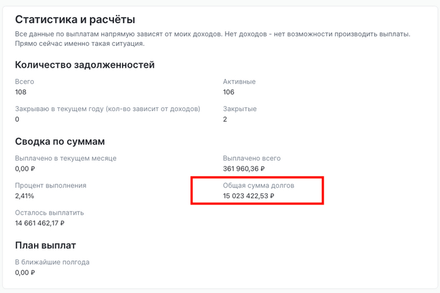Select the "Закрытые" label
The height and width of the screenshot is (293, 440).
pyautogui.click(x=240, y=109)
